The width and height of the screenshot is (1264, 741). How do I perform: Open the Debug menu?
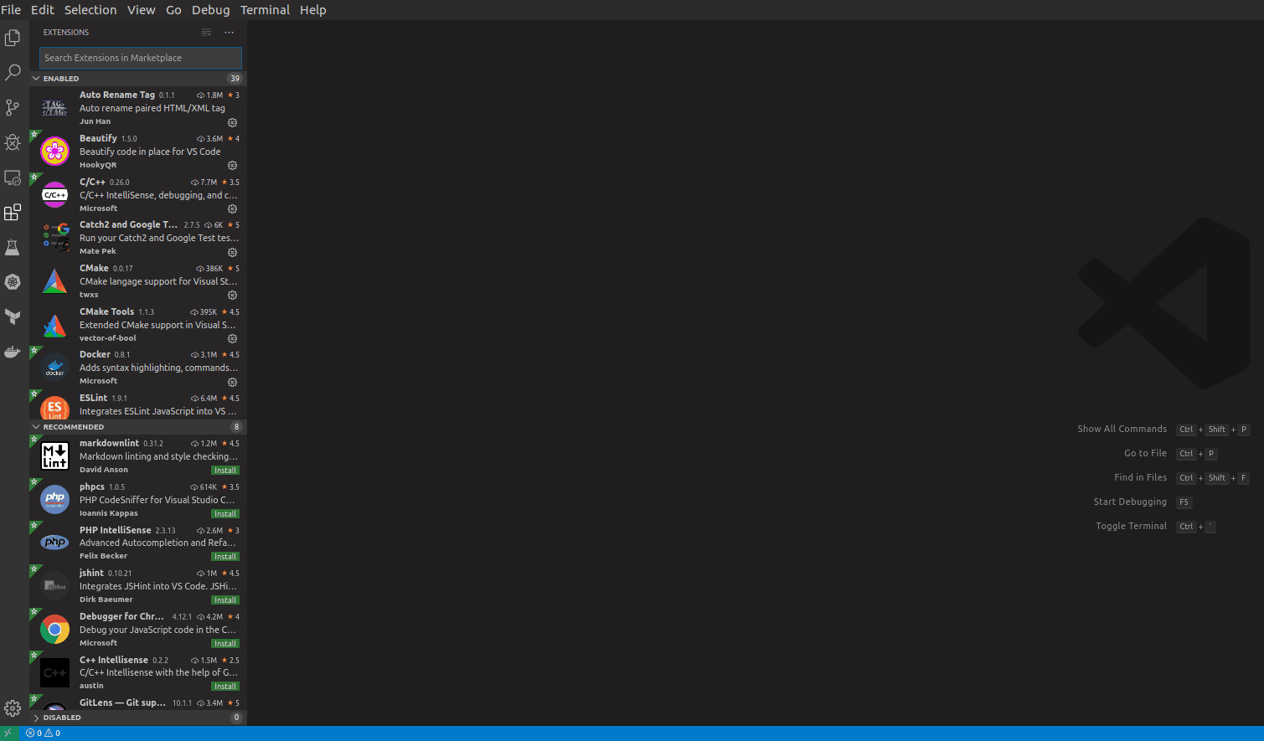pos(211,10)
